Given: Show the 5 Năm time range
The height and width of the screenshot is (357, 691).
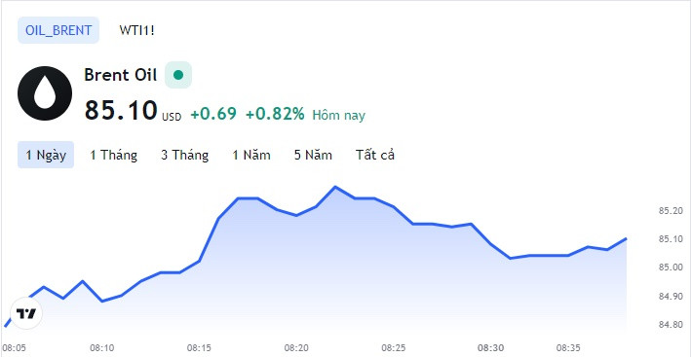Looking at the screenshot, I should pyautogui.click(x=313, y=155).
